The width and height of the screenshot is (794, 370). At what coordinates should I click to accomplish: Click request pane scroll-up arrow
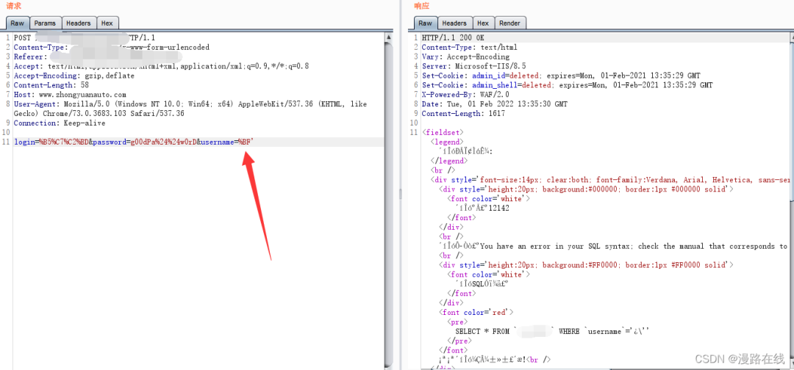click(390, 37)
